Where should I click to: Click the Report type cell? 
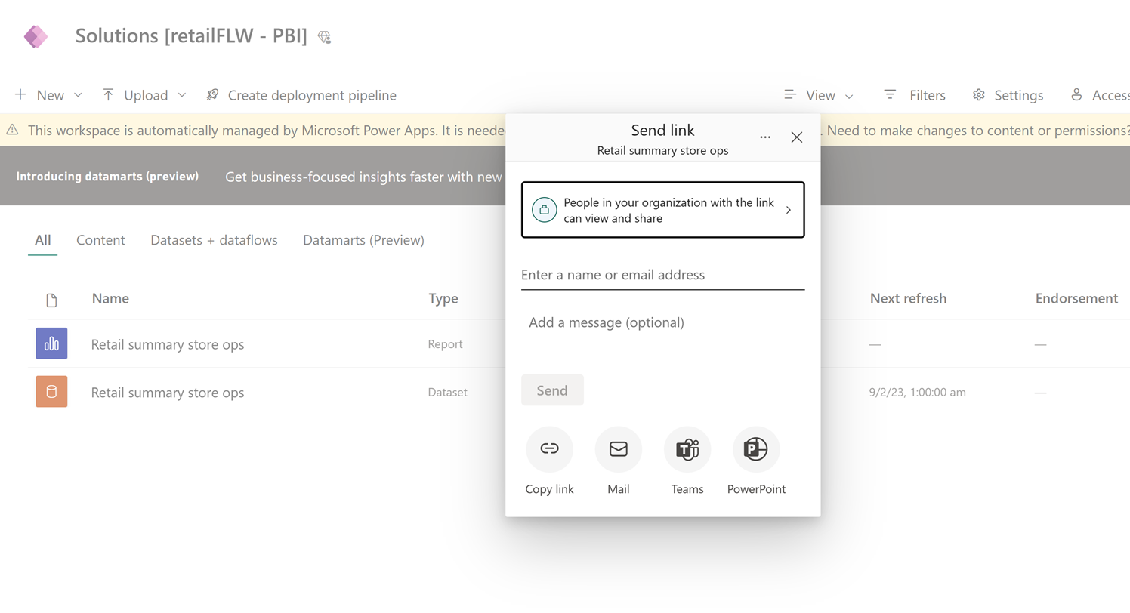tap(445, 344)
